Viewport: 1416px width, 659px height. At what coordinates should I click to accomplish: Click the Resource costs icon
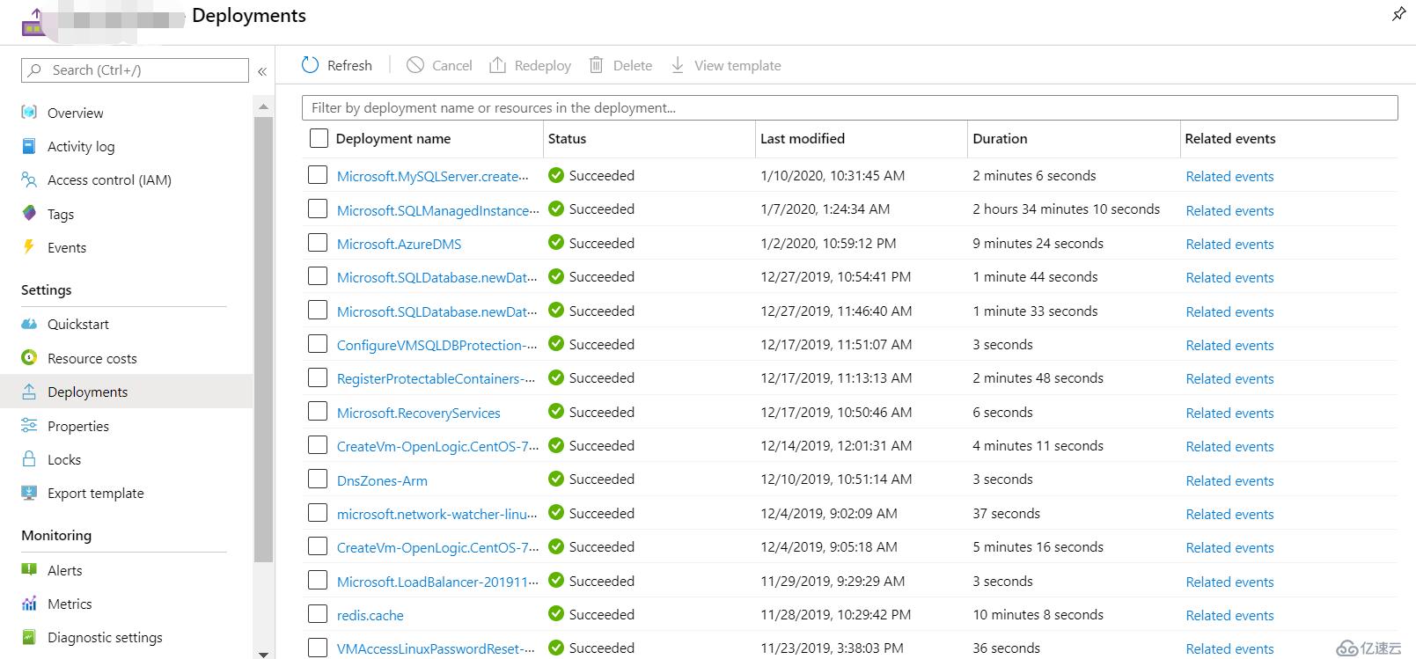click(x=29, y=358)
